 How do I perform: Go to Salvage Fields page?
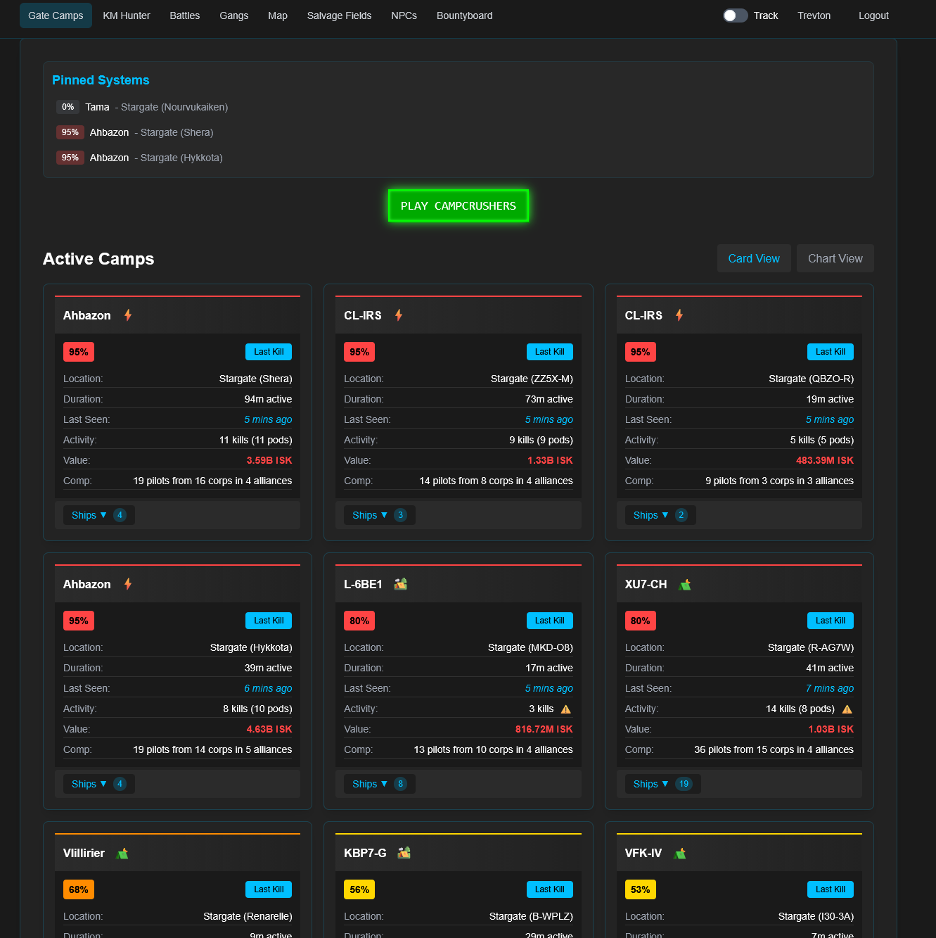click(339, 15)
